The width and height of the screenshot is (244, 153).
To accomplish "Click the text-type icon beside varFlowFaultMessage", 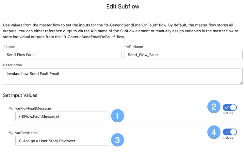I will tap(11, 108).
